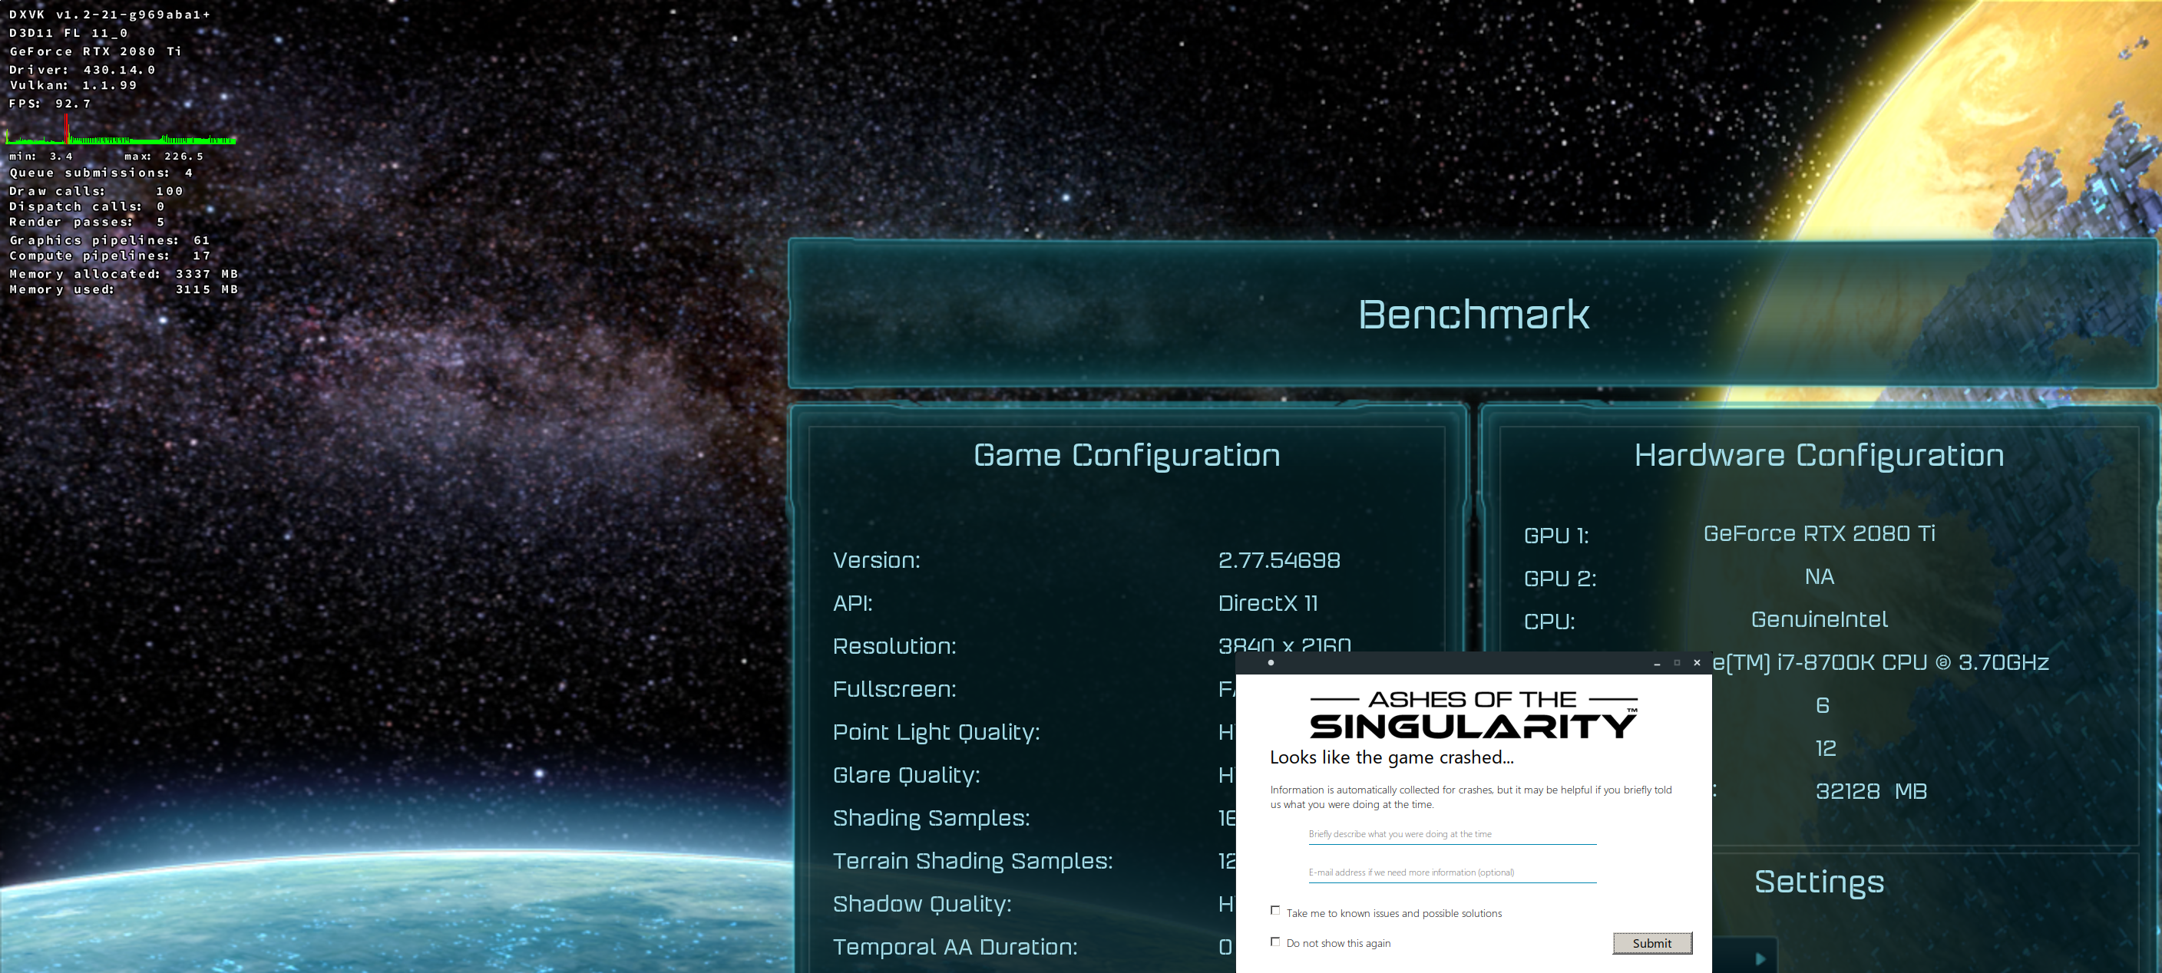This screenshot has height=973, width=2162.
Task: Click the 'Fullscreen:' label
Action: (x=894, y=690)
